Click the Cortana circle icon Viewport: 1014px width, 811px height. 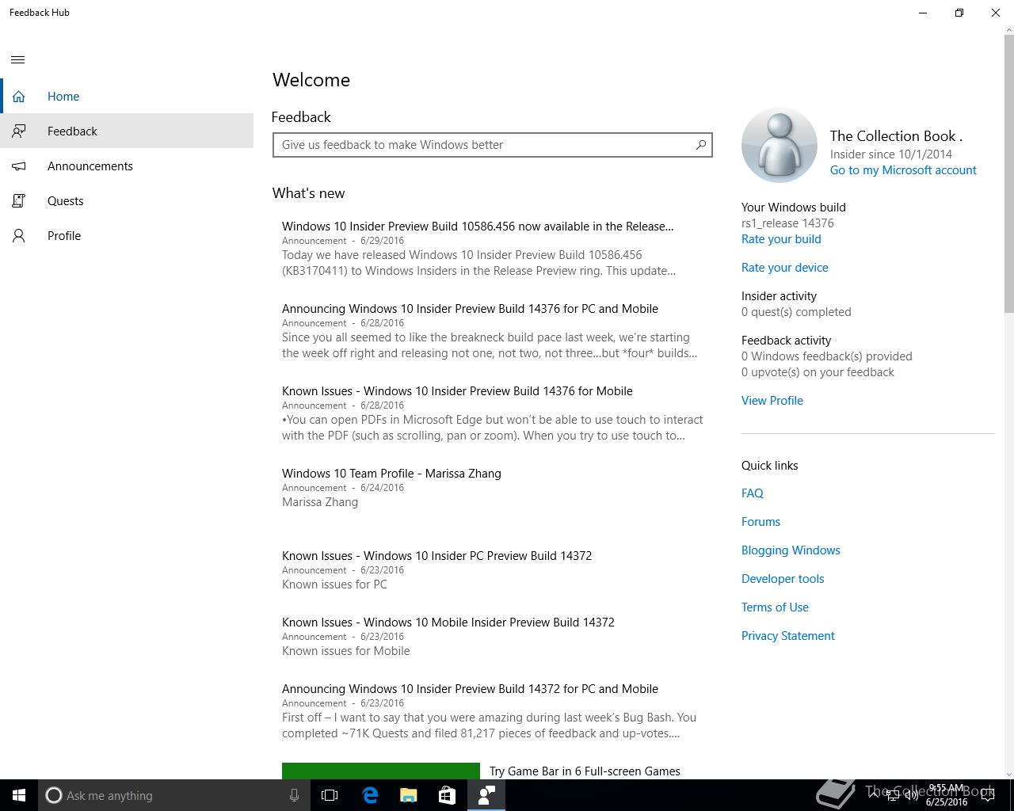(54, 795)
